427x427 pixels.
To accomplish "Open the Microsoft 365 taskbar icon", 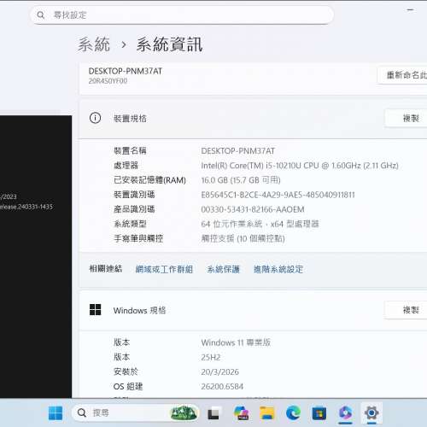I will (x=241, y=413).
